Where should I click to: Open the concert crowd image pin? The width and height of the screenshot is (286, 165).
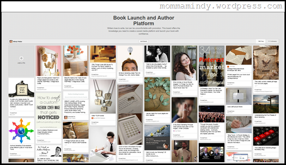(x=212, y=114)
